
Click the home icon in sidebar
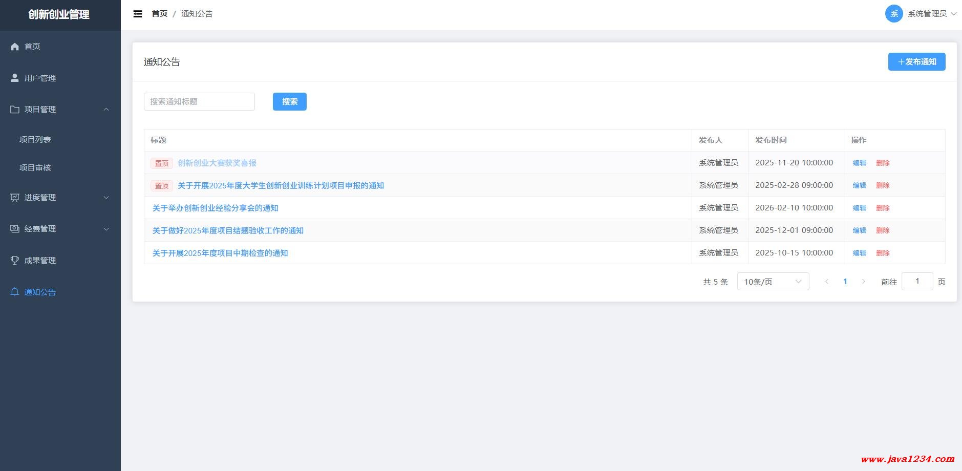[15, 47]
